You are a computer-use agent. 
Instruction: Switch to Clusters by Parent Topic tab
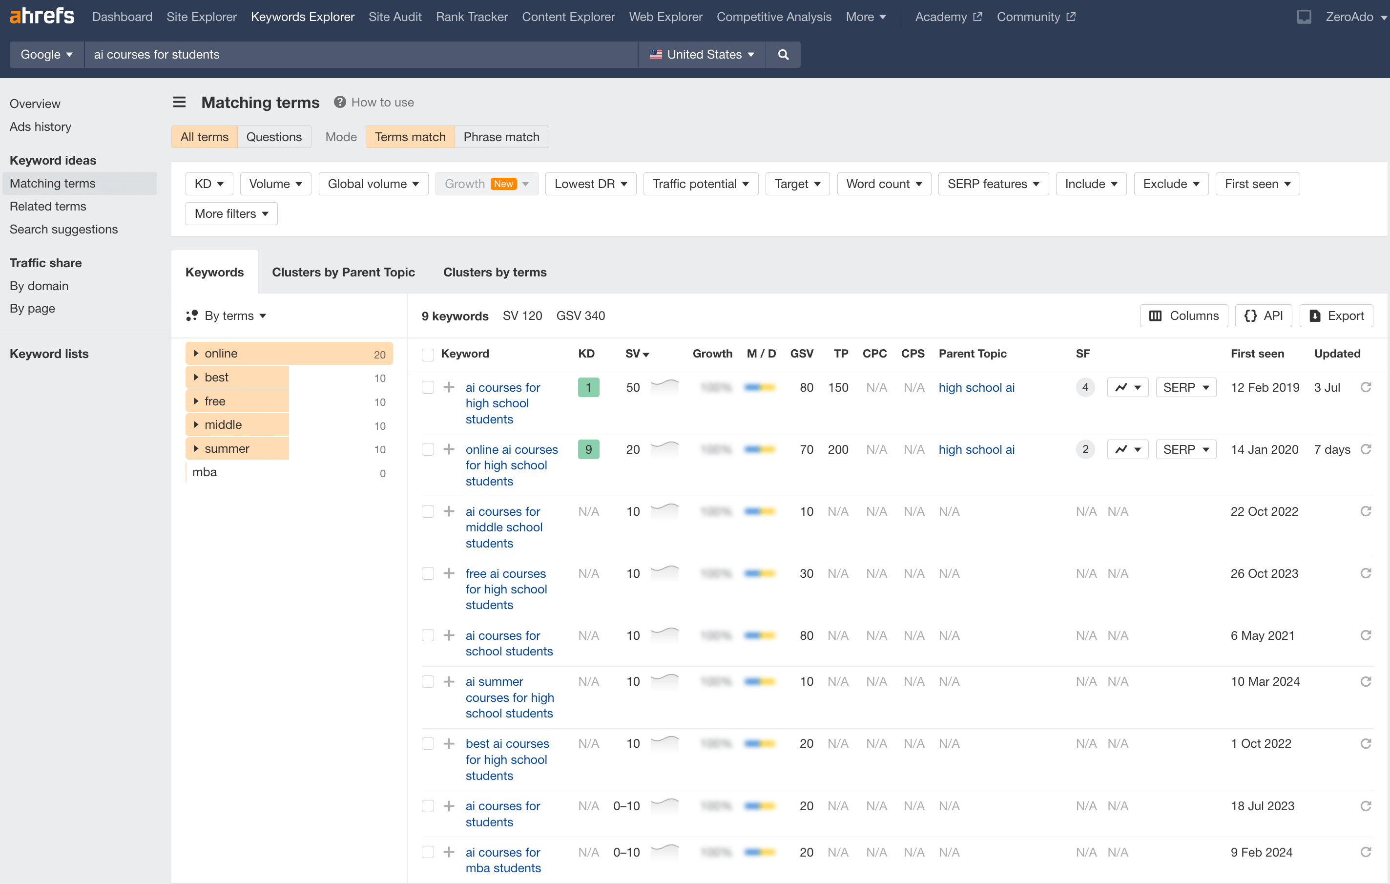343,272
